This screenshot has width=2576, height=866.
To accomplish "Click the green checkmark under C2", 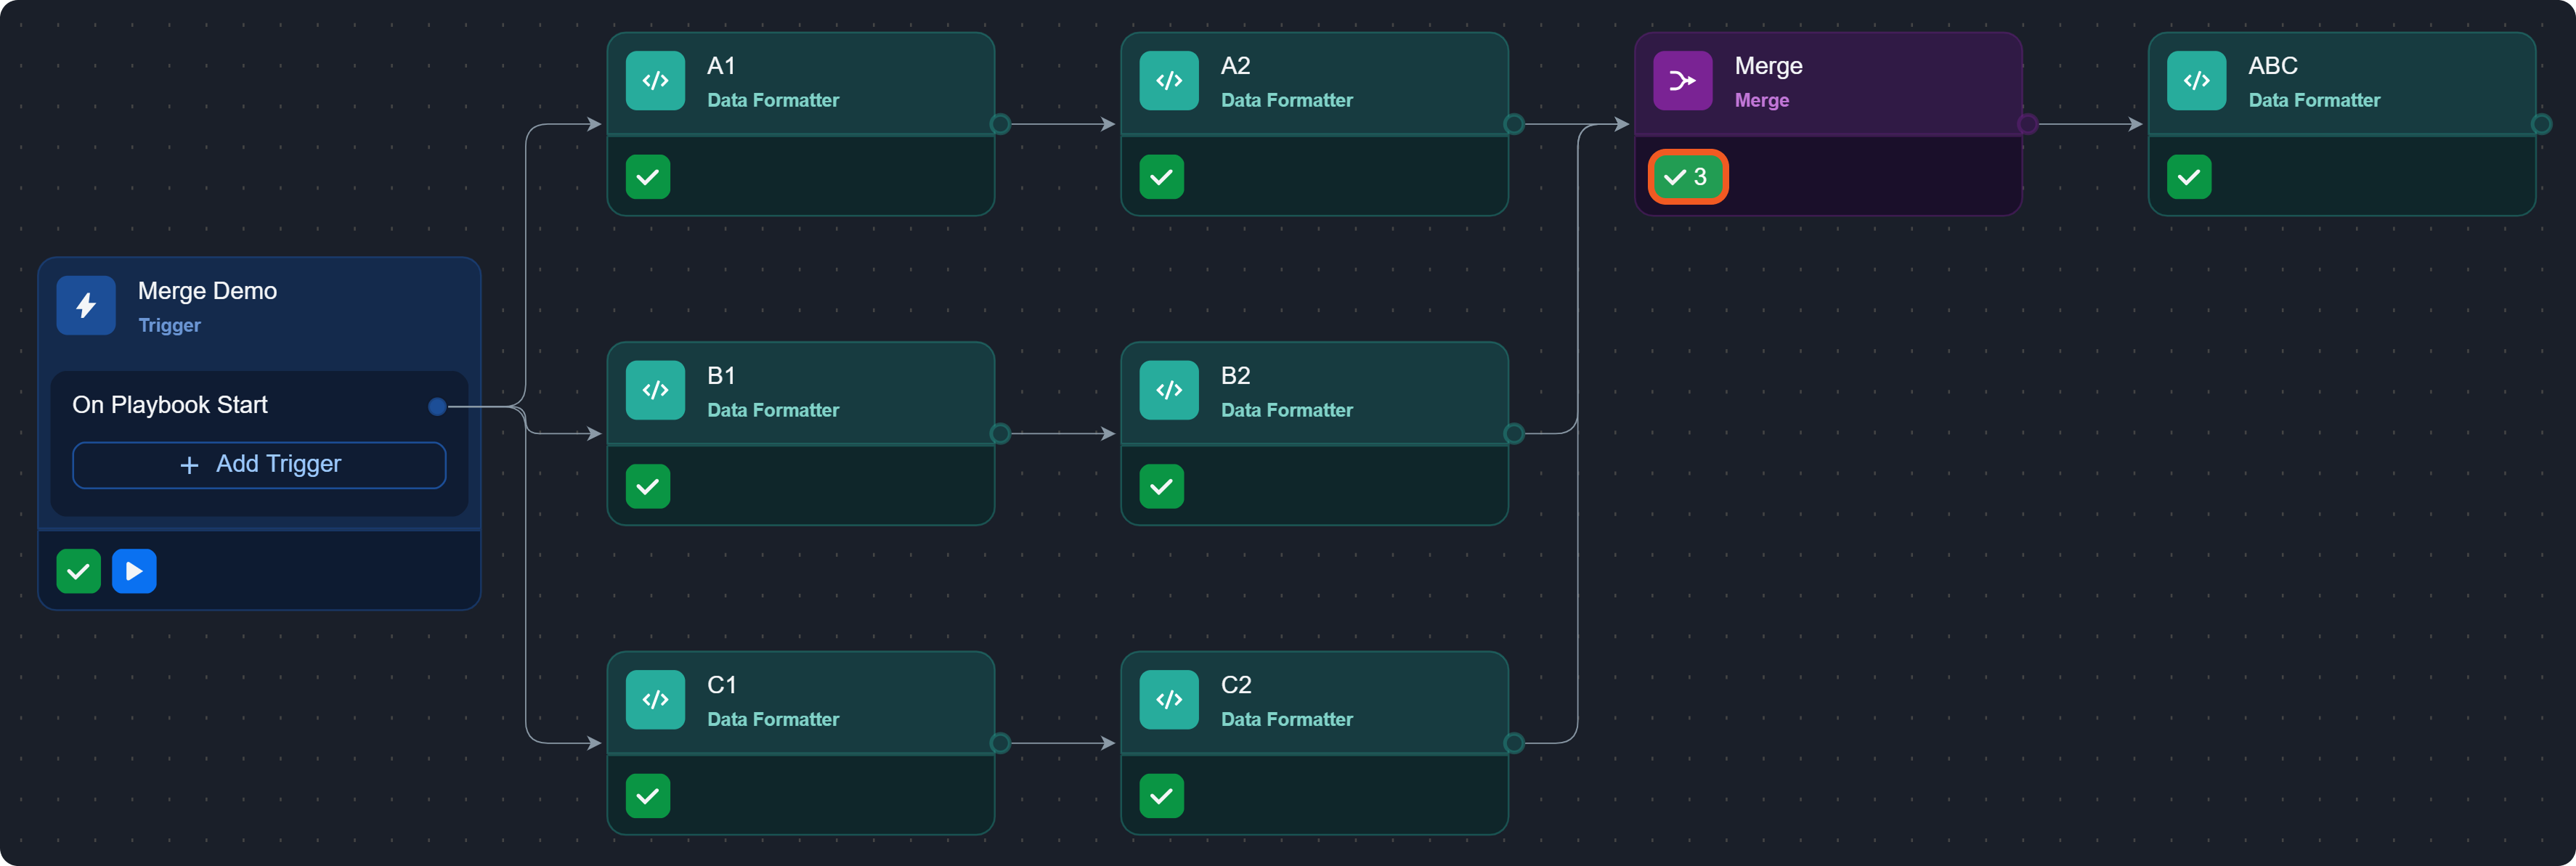I will coord(1161,796).
